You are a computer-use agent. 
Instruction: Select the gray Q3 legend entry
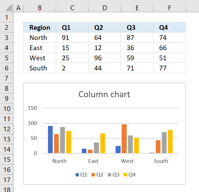coord(114,175)
